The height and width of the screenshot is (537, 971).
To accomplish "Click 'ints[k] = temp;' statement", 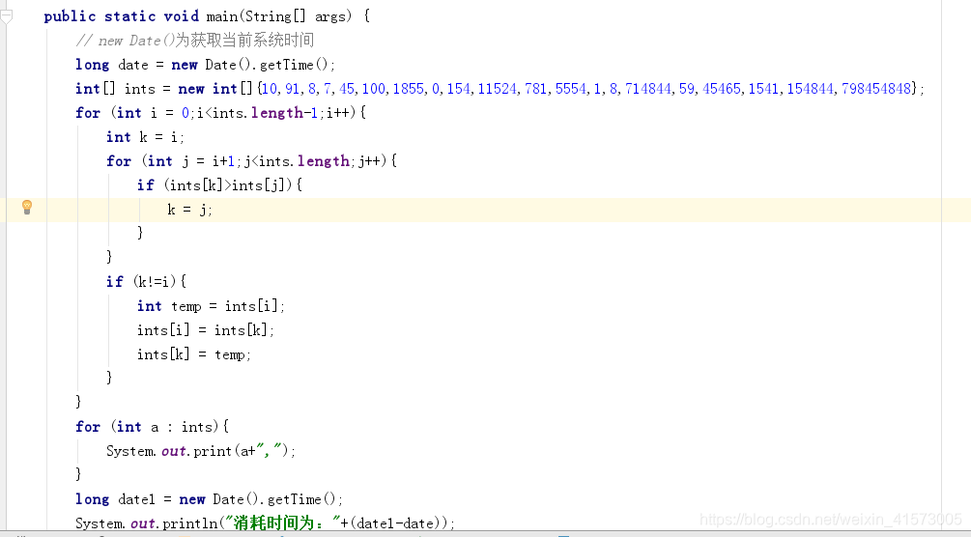I will [x=194, y=354].
